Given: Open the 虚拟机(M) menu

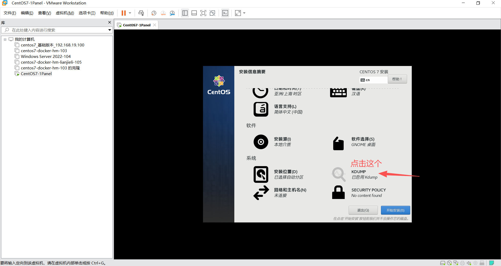Looking at the screenshot, I should click(x=65, y=13).
